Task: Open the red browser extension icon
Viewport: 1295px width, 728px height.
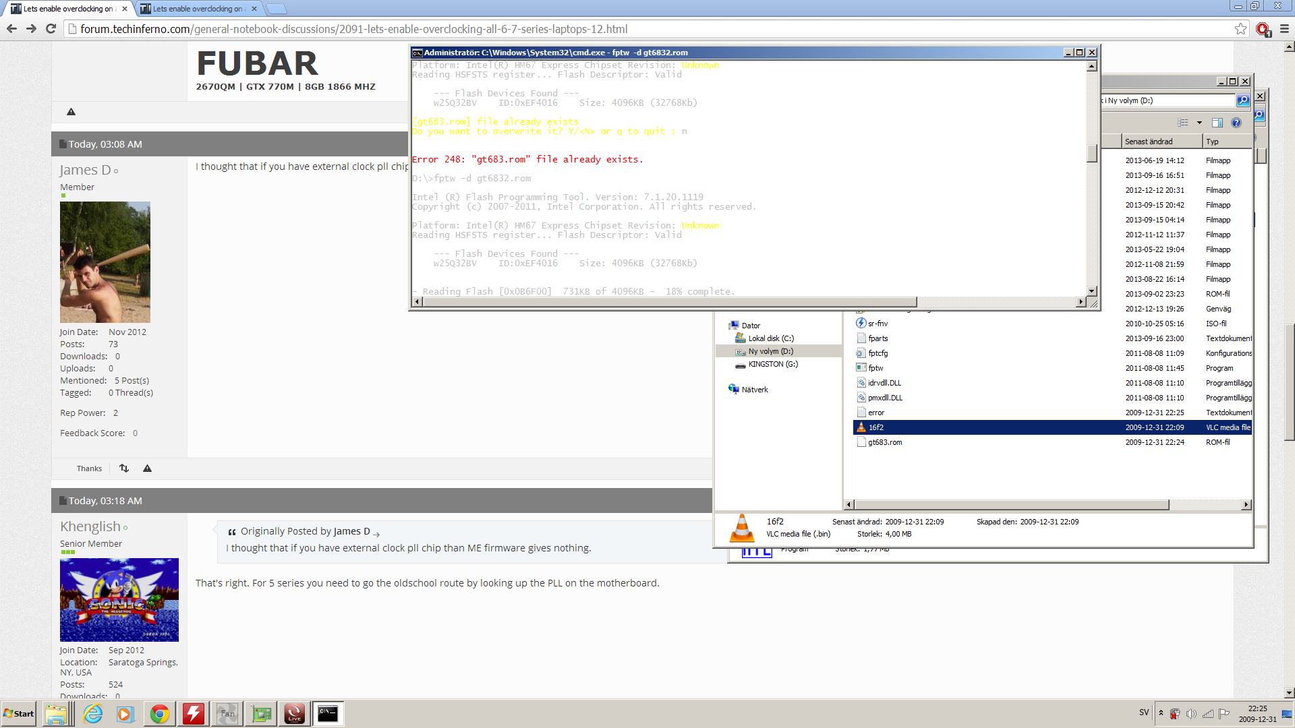Action: point(1263,29)
